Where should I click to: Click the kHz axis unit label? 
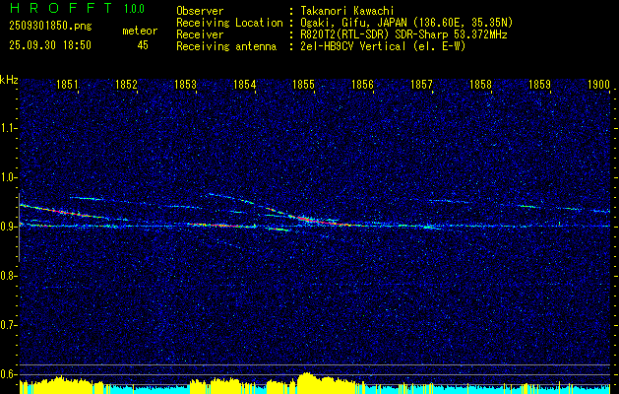(x=9, y=80)
